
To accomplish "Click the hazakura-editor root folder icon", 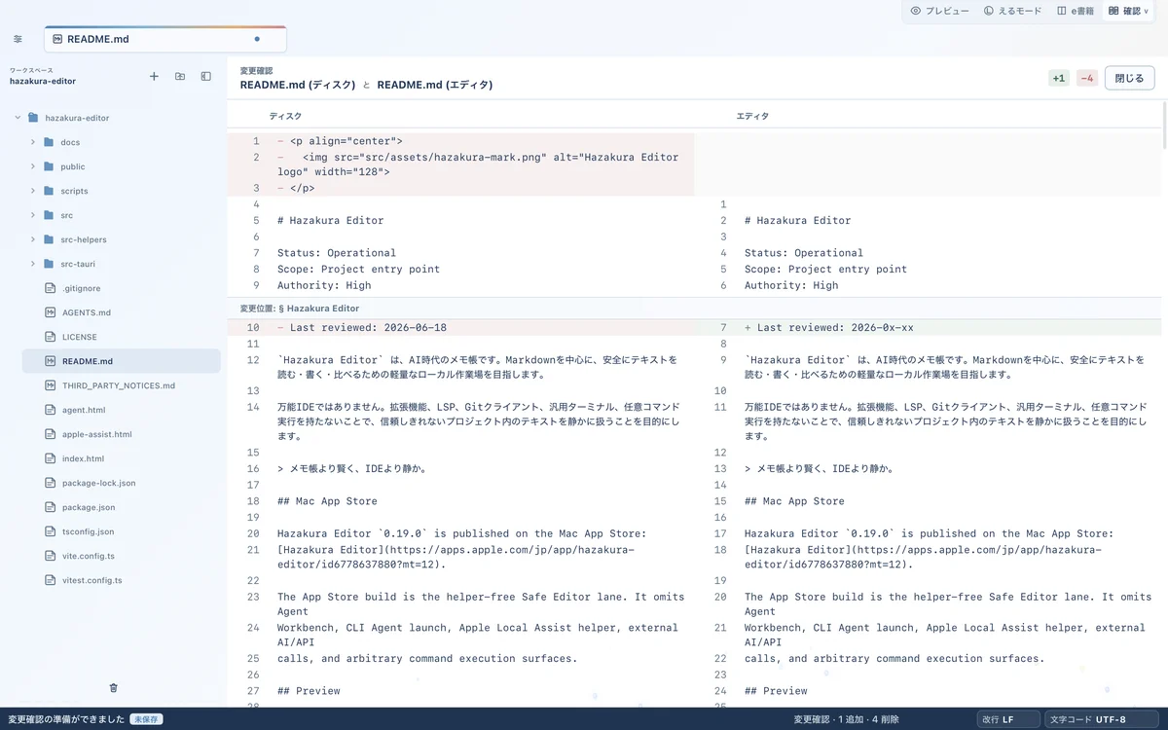I will click(x=33, y=118).
